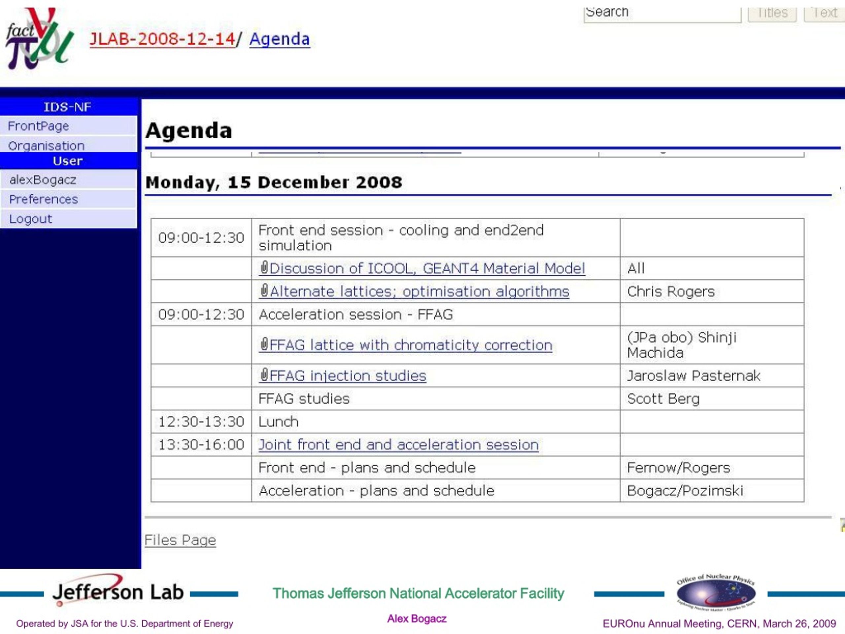This screenshot has width=845, height=634.
Task: Click speaker cell All
Action: [x=712, y=268]
